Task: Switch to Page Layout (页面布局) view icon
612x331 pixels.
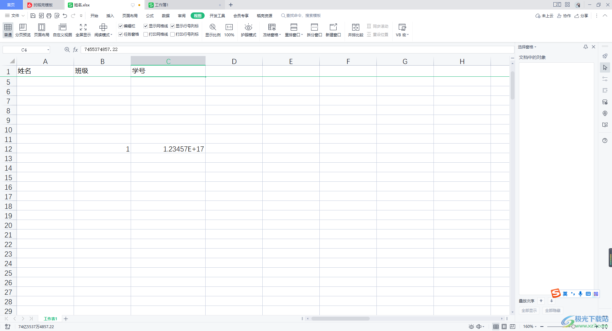Action: click(42, 30)
